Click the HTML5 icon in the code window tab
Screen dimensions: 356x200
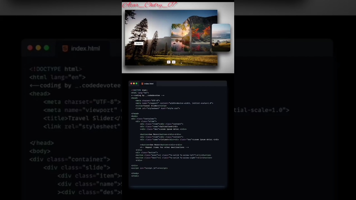coord(142,84)
